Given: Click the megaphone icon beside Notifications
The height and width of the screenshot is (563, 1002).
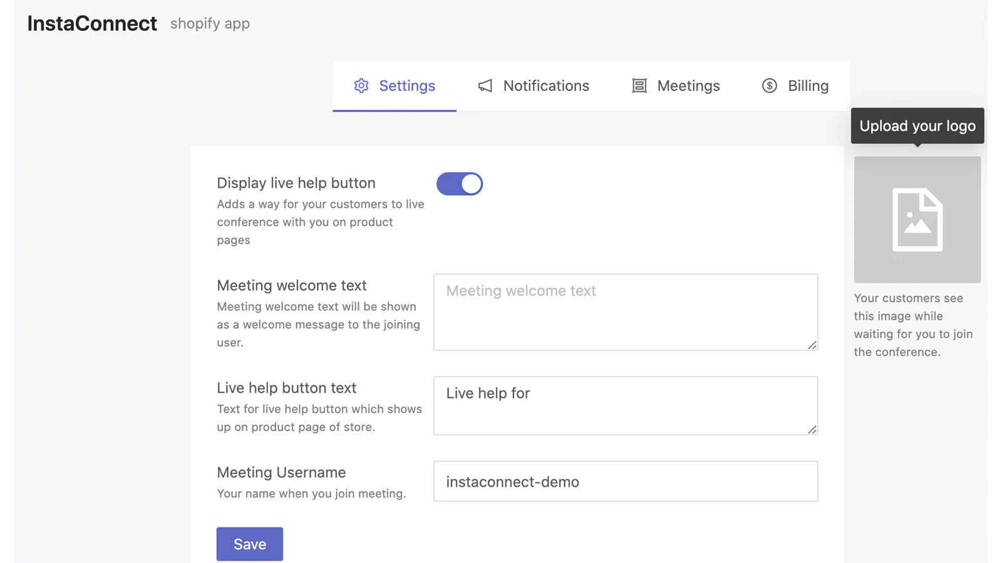Looking at the screenshot, I should point(485,86).
